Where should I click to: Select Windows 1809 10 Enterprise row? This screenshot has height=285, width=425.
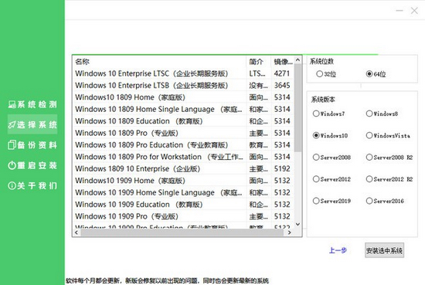(183, 169)
